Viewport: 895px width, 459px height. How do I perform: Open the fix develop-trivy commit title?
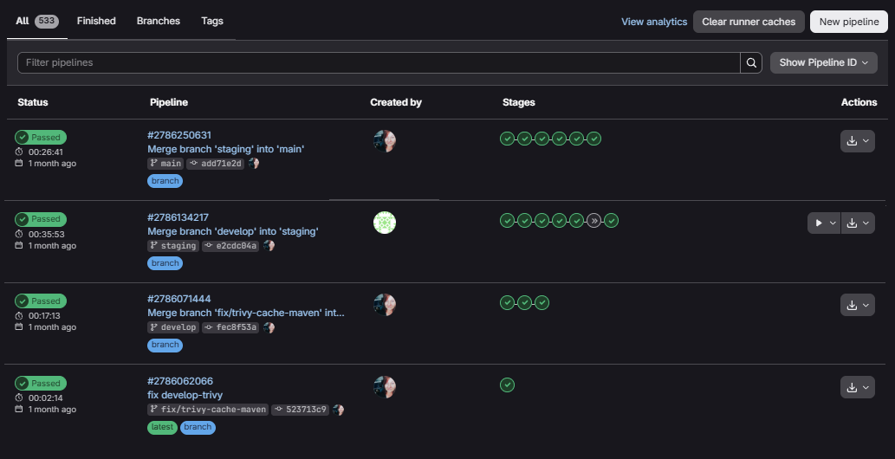tap(185, 395)
